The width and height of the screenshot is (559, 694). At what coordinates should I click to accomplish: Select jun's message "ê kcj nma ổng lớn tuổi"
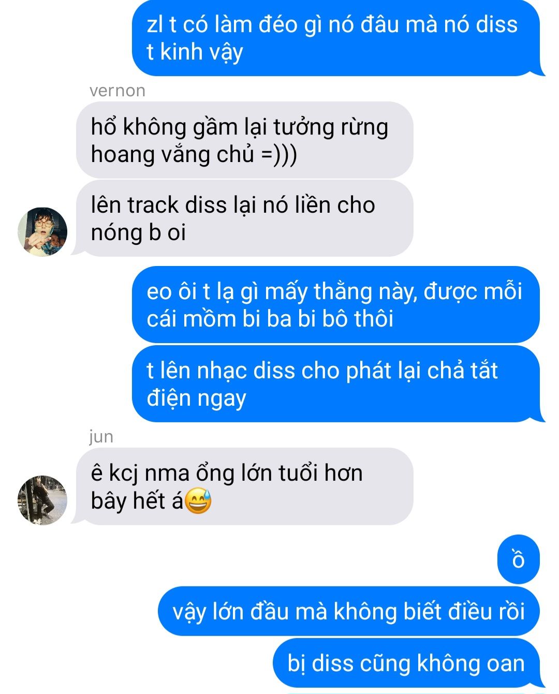244,486
